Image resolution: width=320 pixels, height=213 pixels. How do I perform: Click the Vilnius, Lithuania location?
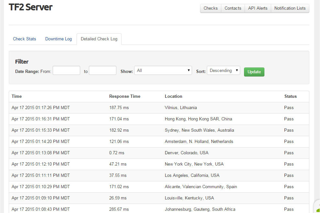[181, 107]
